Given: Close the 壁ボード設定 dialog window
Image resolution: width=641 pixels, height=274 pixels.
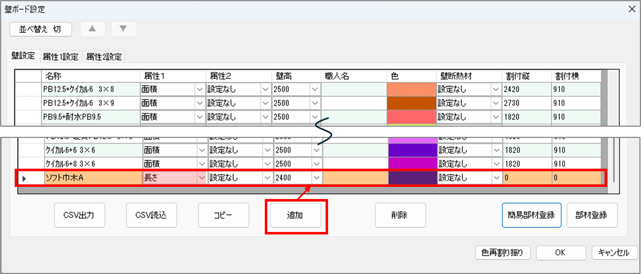Looking at the screenshot, I should click(x=631, y=9).
